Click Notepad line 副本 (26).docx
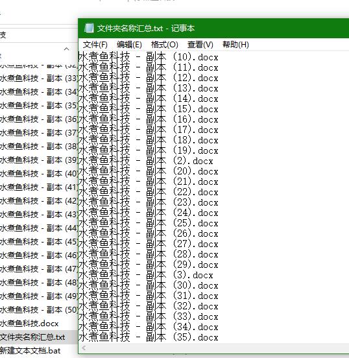The height and width of the screenshot is (358, 349). 149,233
